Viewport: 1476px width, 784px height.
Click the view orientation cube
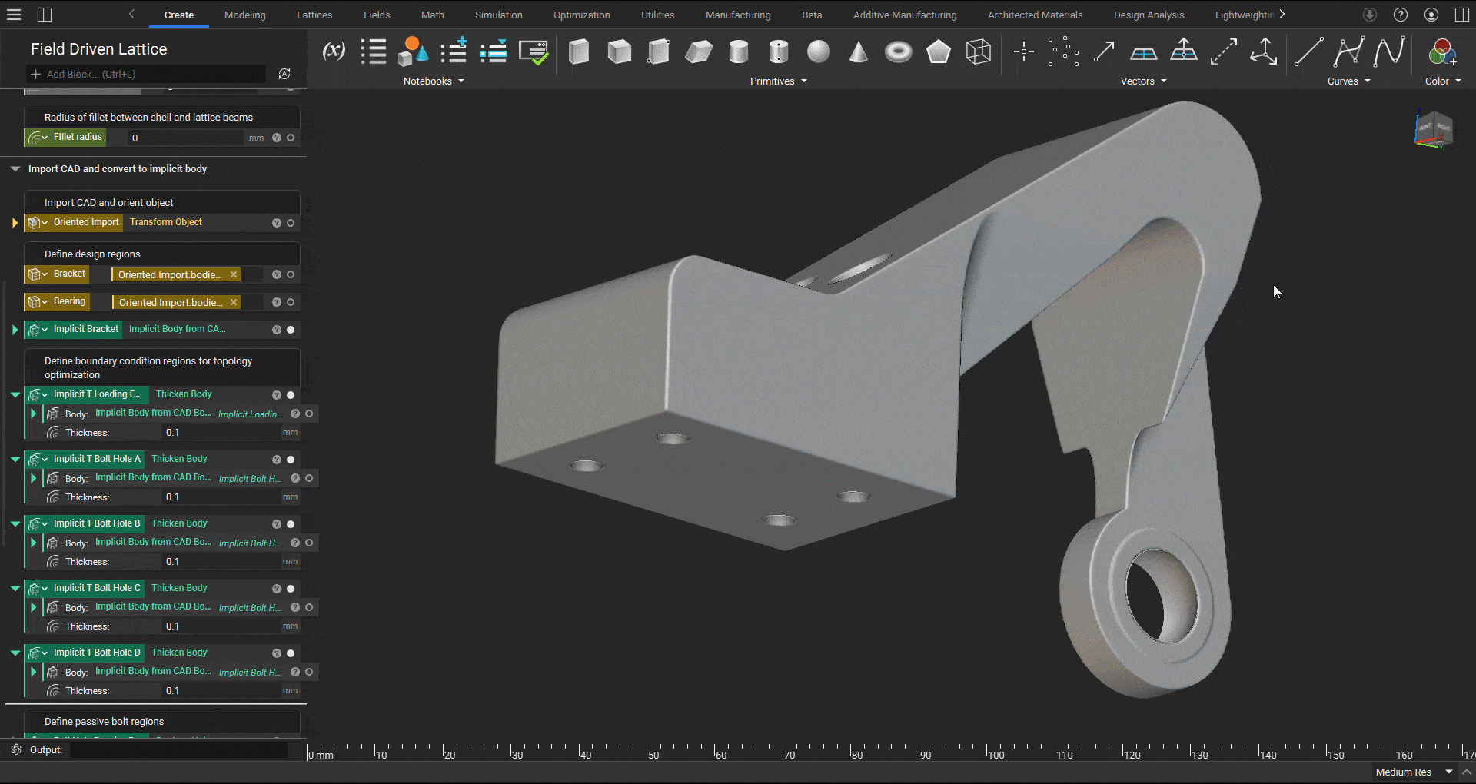tap(1433, 128)
